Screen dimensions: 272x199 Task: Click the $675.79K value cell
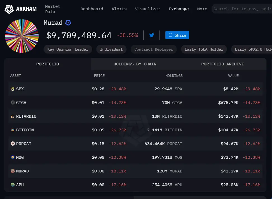pyautogui.click(x=228, y=103)
